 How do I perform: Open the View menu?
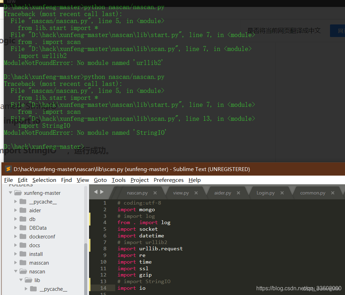[x=83, y=180]
